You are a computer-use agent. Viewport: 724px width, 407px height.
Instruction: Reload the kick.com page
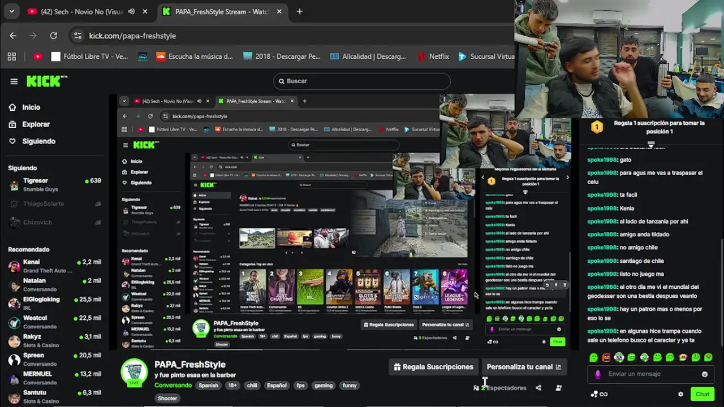(53, 36)
